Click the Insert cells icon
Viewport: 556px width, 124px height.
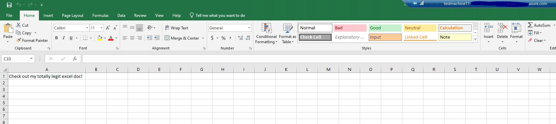point(488,28)
